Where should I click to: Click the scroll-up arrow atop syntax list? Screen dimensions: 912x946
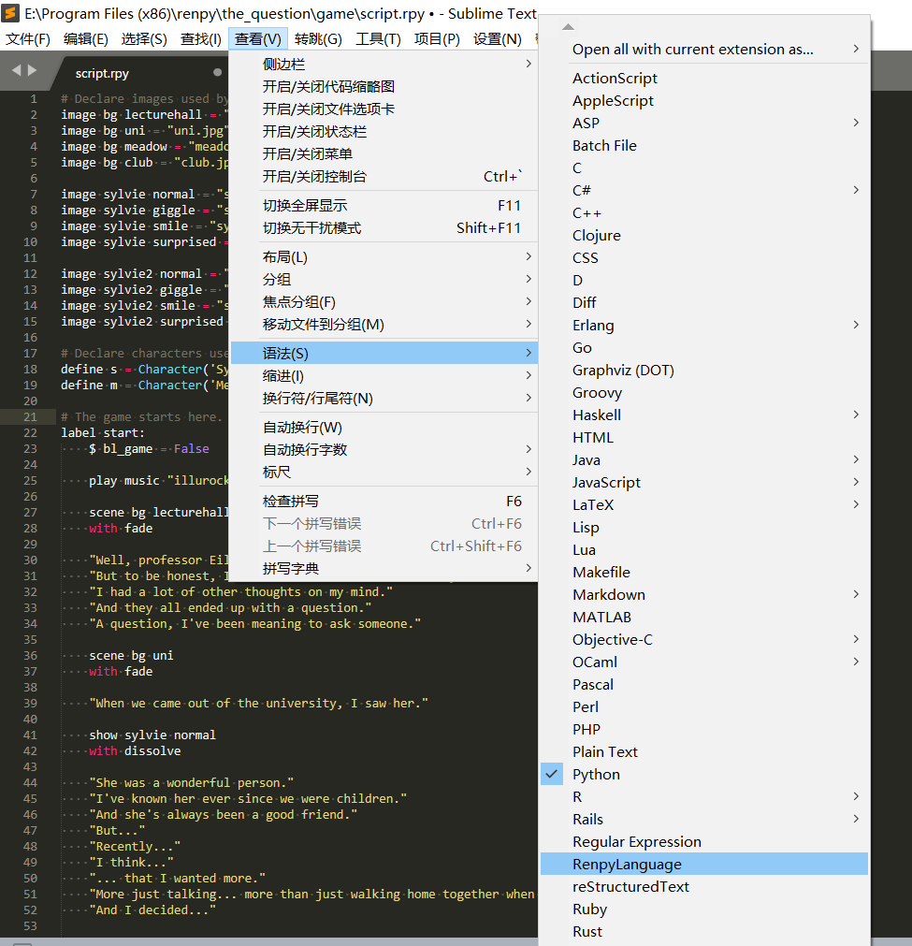(x=568, y=26)
